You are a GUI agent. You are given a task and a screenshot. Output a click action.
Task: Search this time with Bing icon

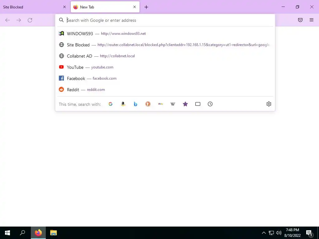(136, 104)
